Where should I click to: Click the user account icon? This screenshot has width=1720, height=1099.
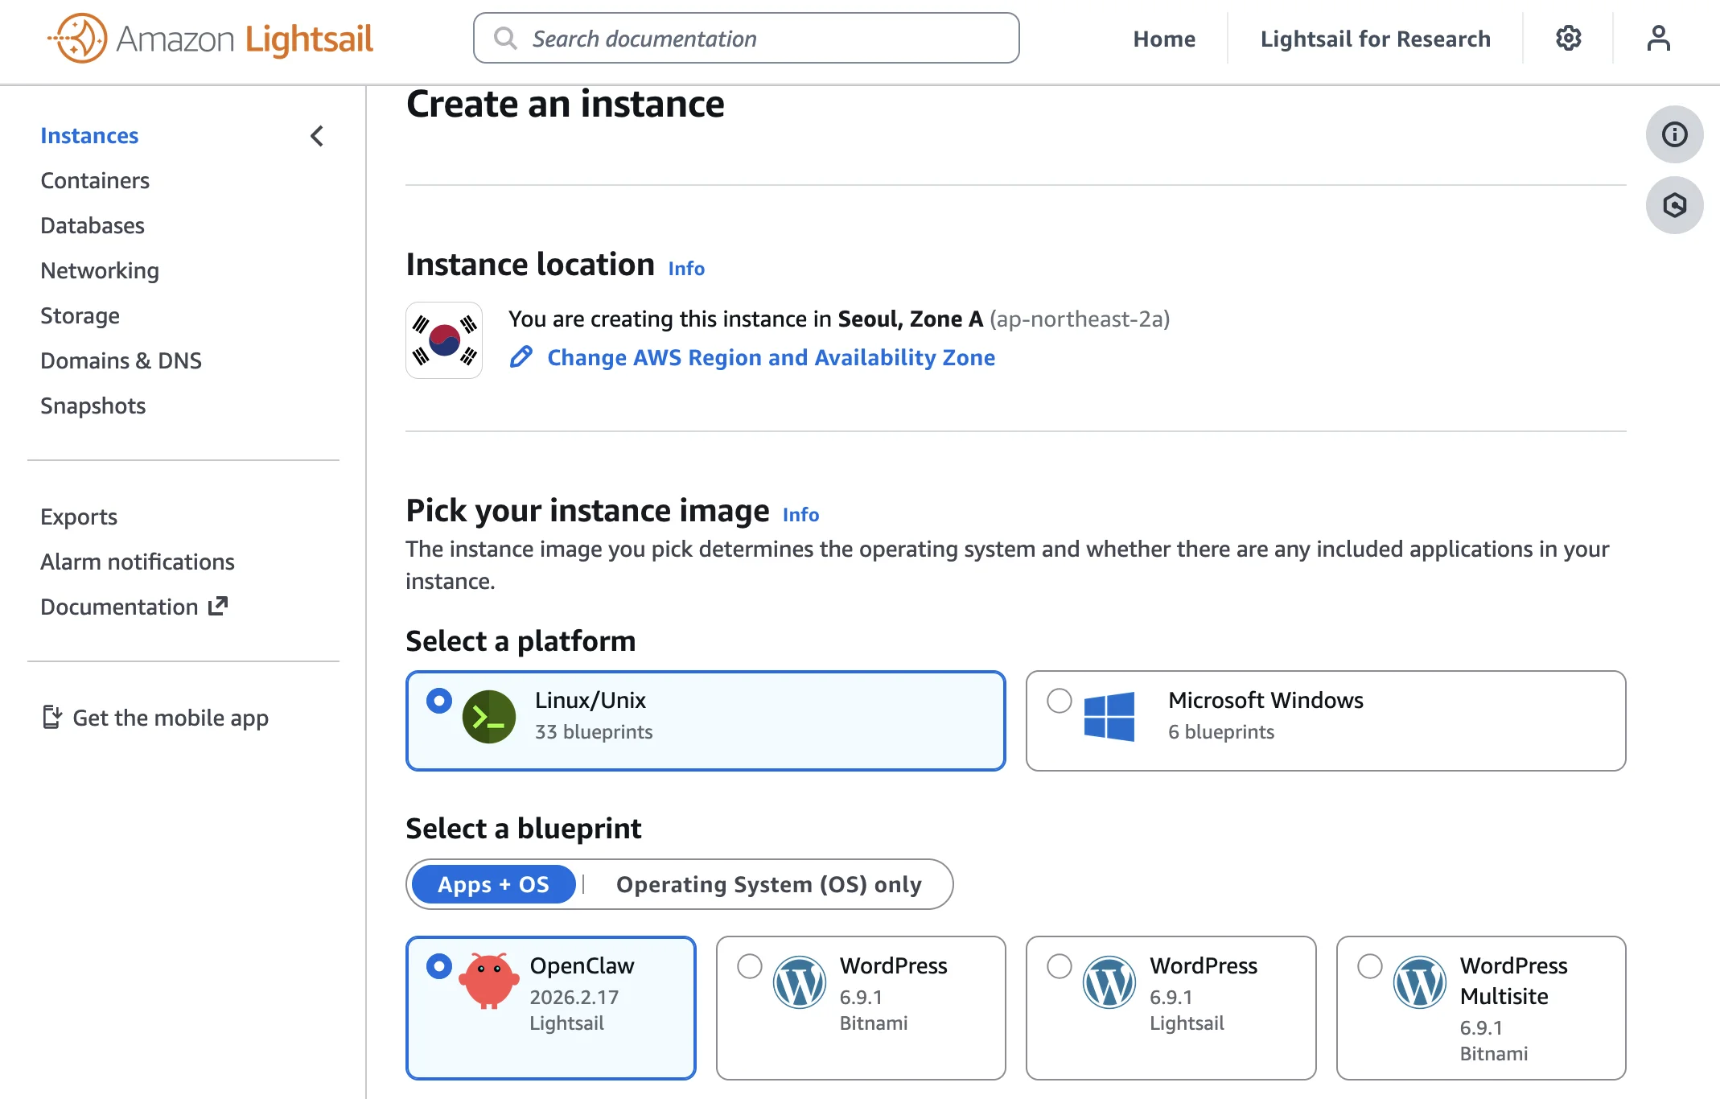click(x=1657, y=38)
